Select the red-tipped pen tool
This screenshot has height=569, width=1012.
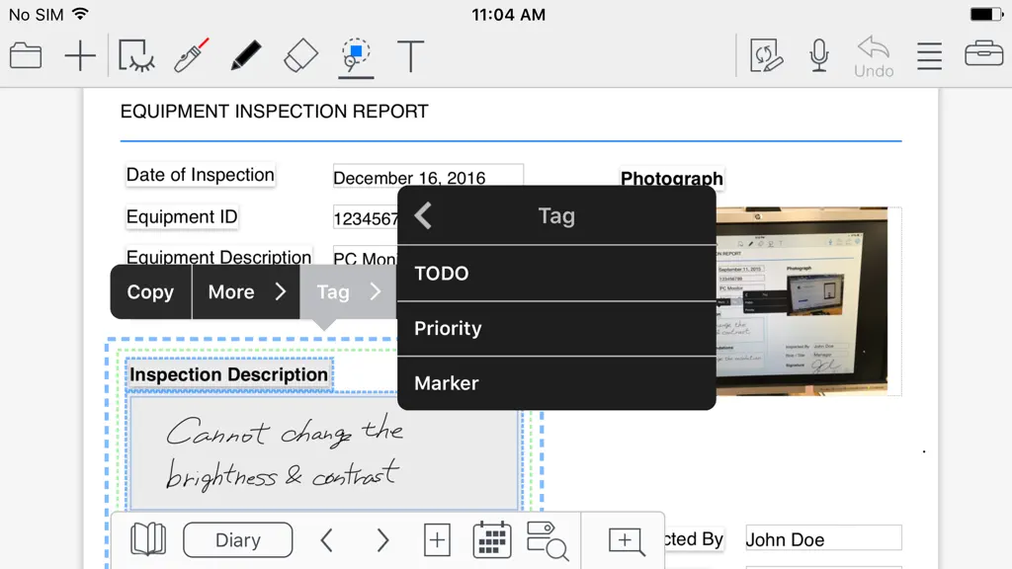pyautogui.click(x=191, y=55)
